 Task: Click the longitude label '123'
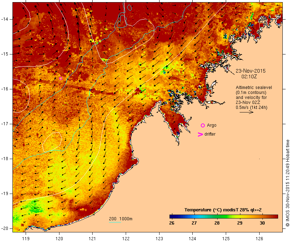159,238
